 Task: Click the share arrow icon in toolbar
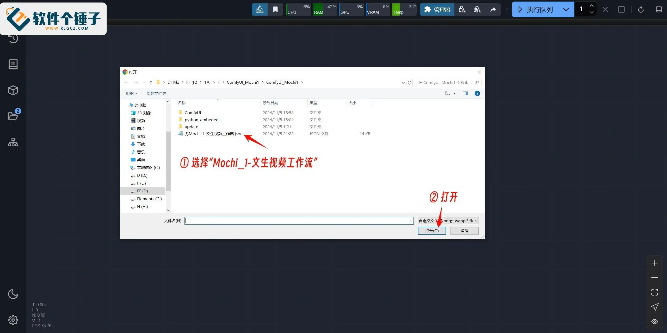(x=493, y=10)
